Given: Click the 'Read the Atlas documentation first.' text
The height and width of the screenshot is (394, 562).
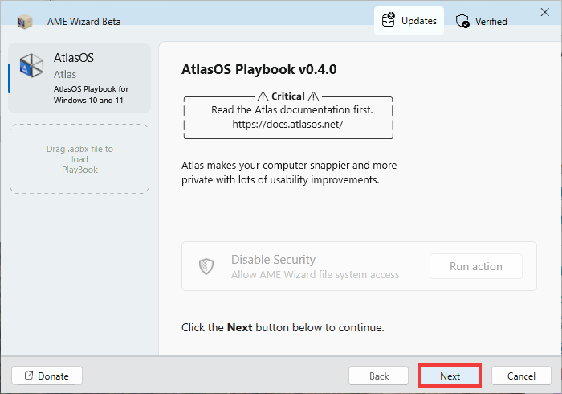Looking at the screenshot, I should [x=291, y=110].
